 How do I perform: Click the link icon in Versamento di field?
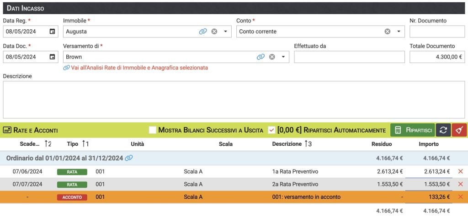pos(261,57)
